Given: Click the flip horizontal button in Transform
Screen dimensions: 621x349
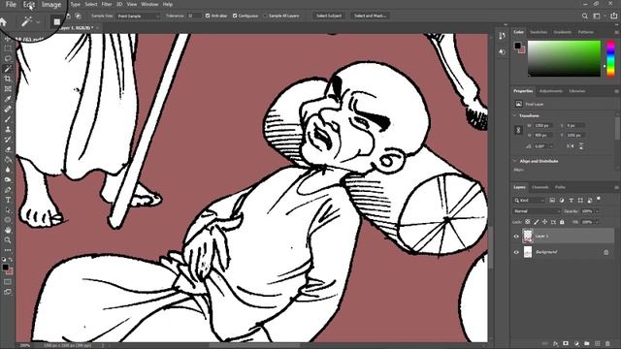Looking at the screenshot, I should (x=571, y=146).
